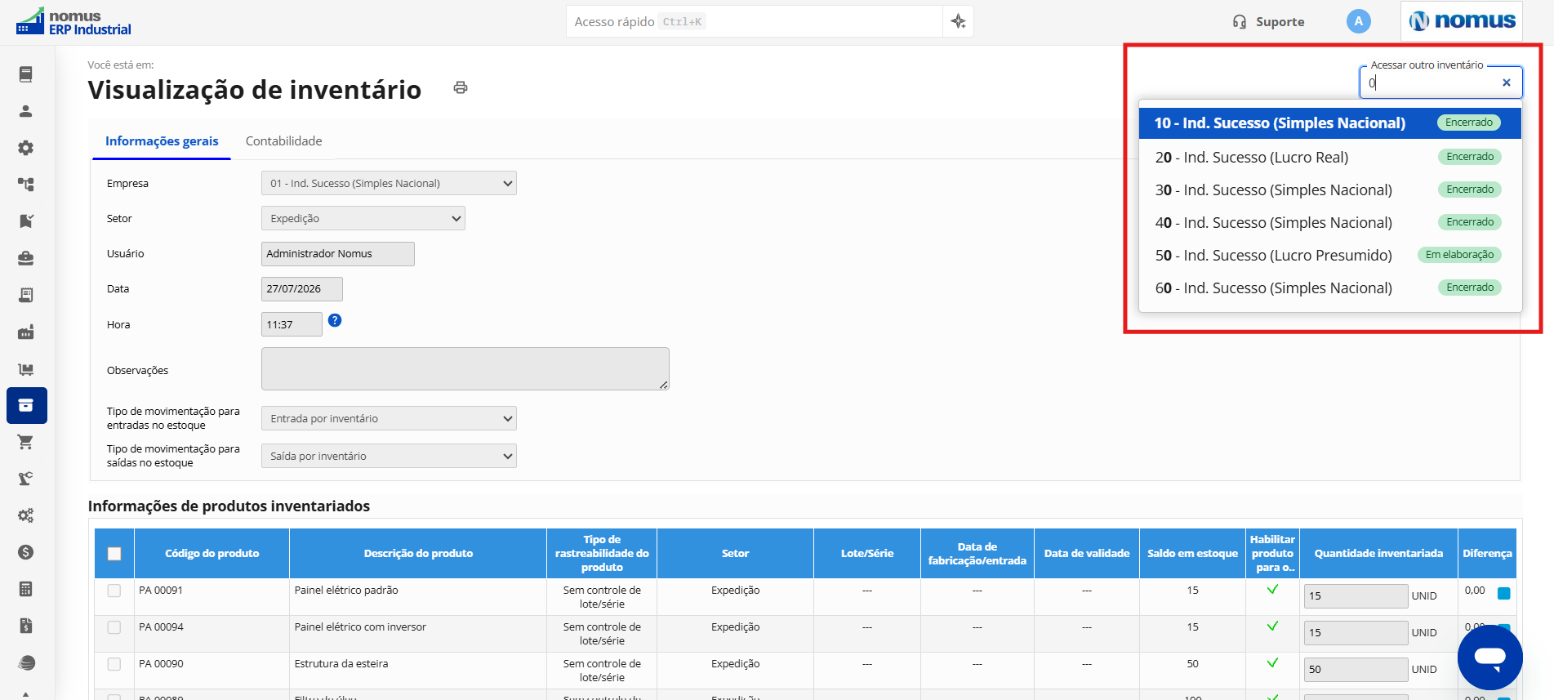Open the factory sidebar icon
The height and width of the screenshot is (700, 1554).
26,332
